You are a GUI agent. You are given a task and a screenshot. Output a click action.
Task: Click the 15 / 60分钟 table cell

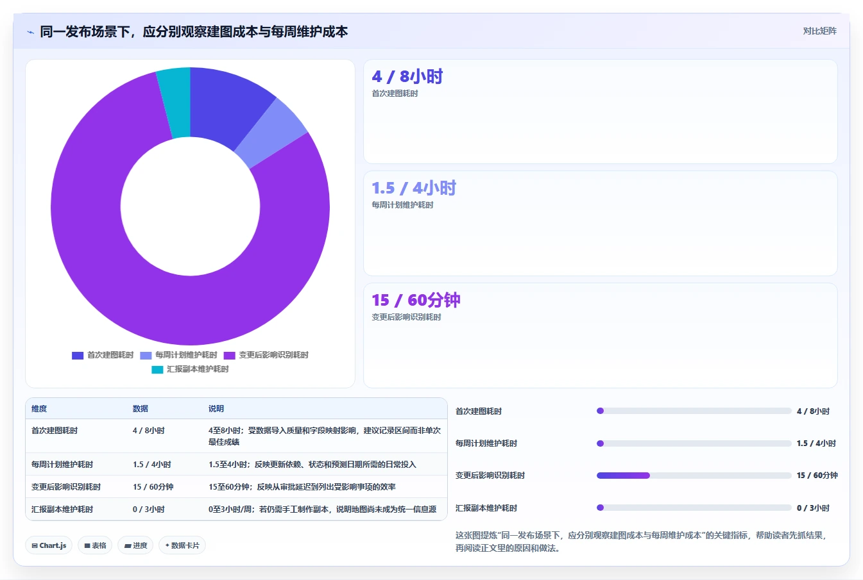153,487
